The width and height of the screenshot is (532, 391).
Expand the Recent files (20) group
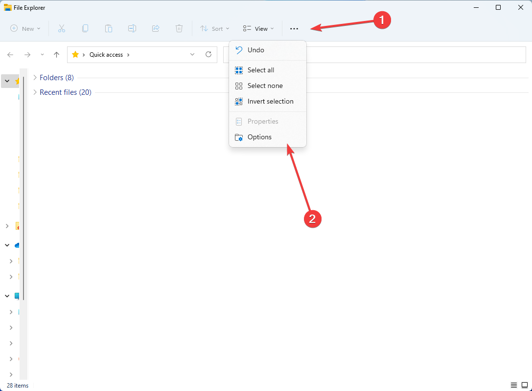[35, 92]
